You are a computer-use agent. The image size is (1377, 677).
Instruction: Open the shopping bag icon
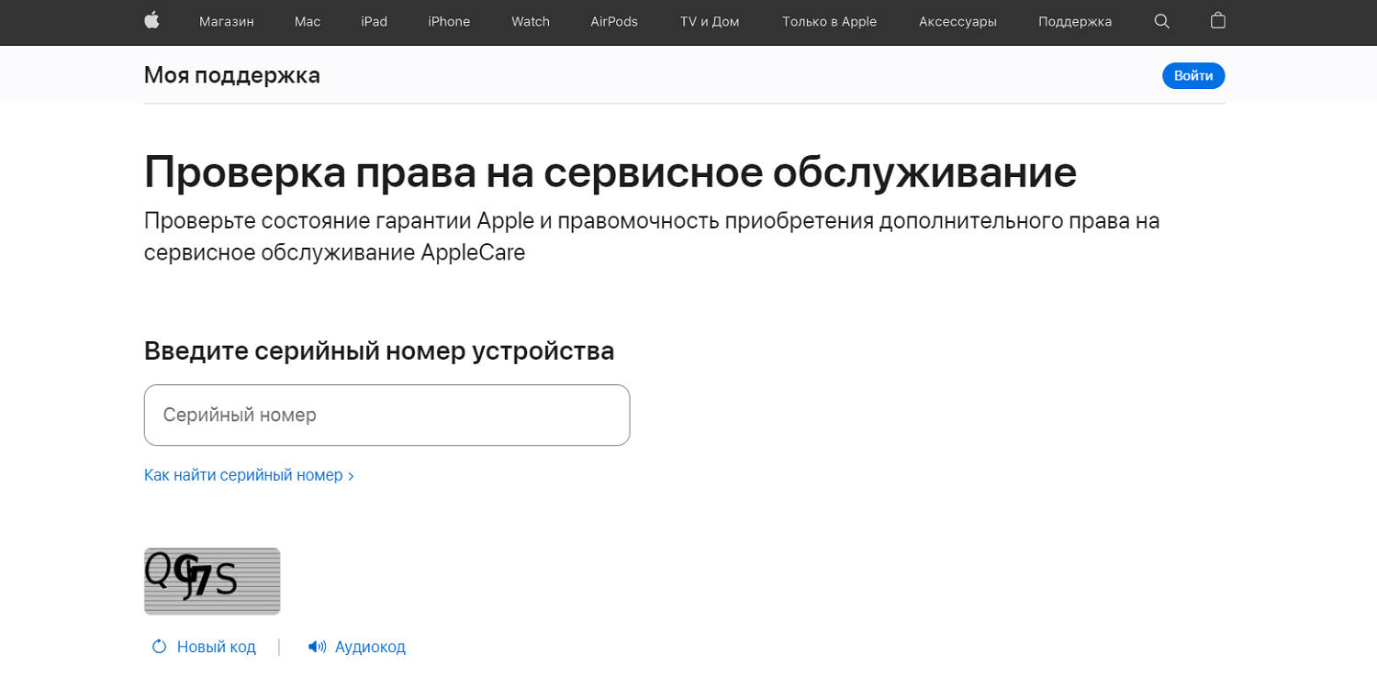click(x=1217, y=20)
